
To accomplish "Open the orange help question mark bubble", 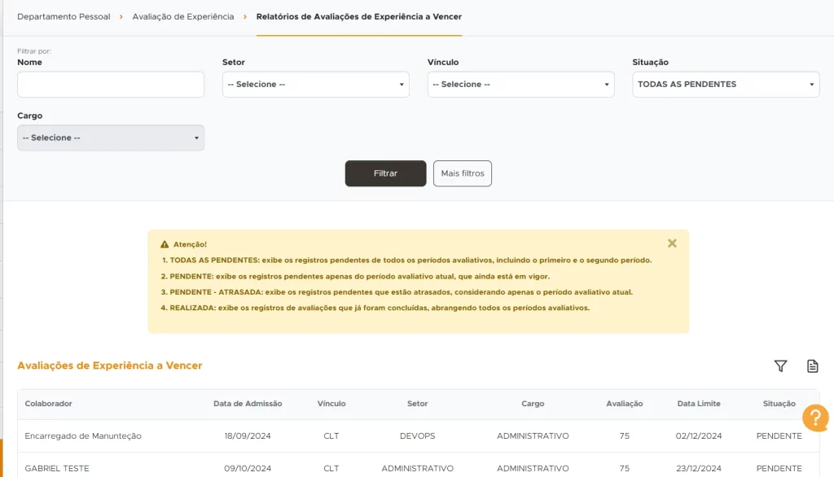I will pyautogui.click(x=814, y=418).
